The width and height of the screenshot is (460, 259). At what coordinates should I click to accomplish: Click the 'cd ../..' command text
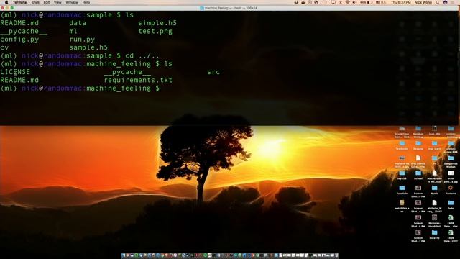tap(142, 55)
